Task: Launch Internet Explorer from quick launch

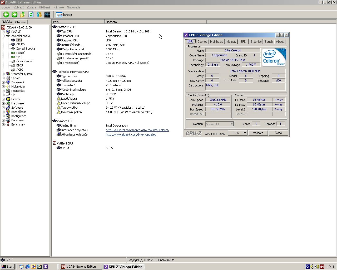Action: 27,267
